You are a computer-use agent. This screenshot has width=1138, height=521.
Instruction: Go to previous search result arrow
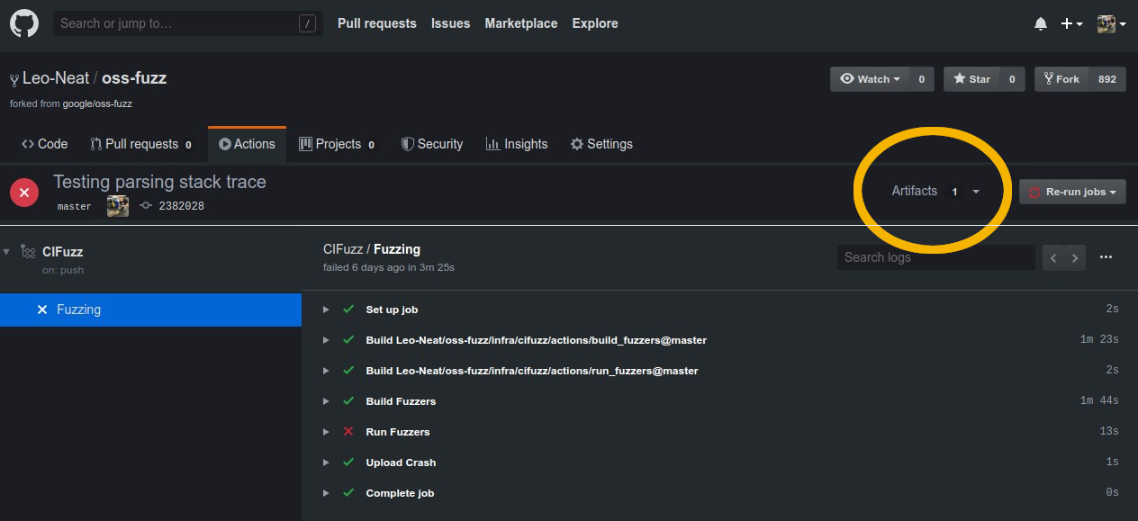(x=1053, y=258)
